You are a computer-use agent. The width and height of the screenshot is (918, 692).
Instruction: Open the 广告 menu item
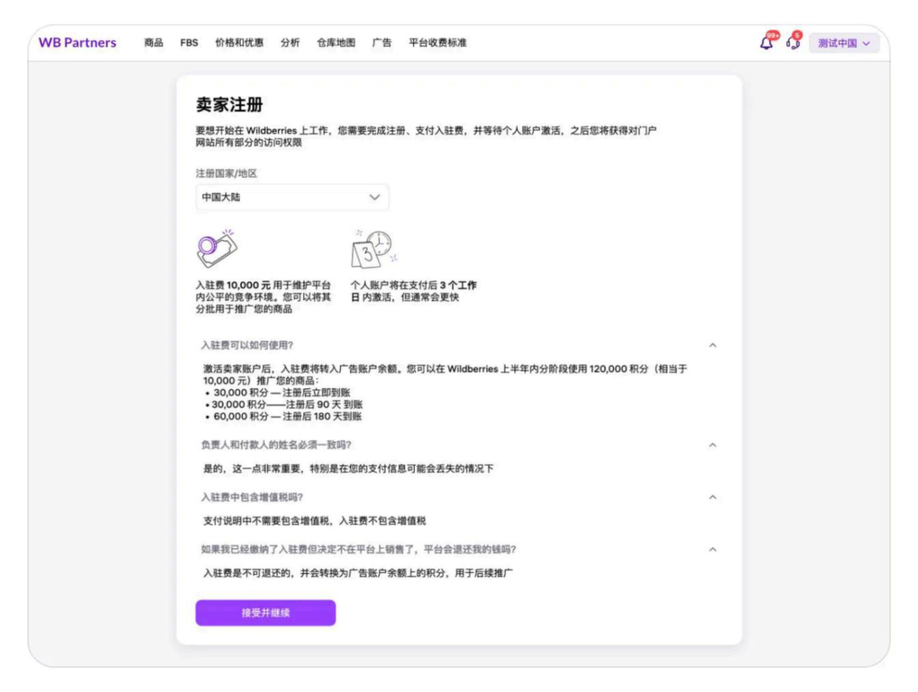(x=382, y=43)
